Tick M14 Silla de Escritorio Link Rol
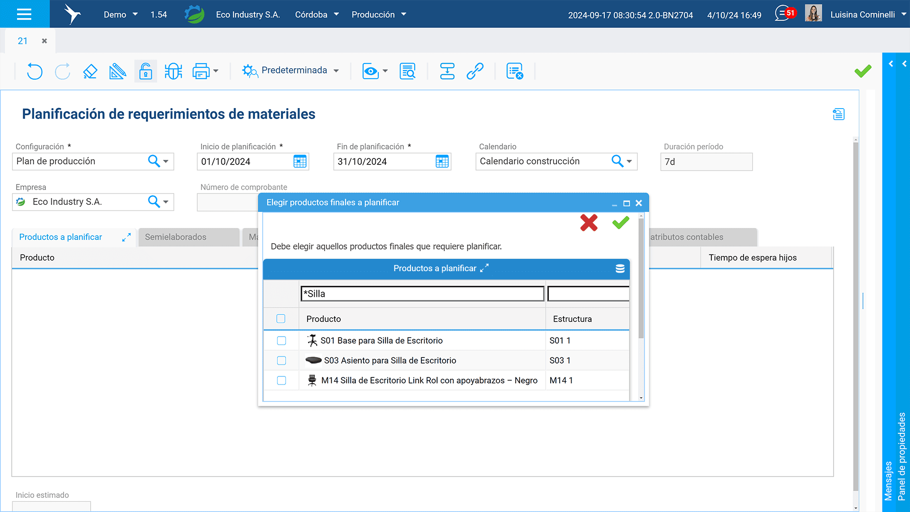This screenshot has height=512, width=910. pos(282,381)
